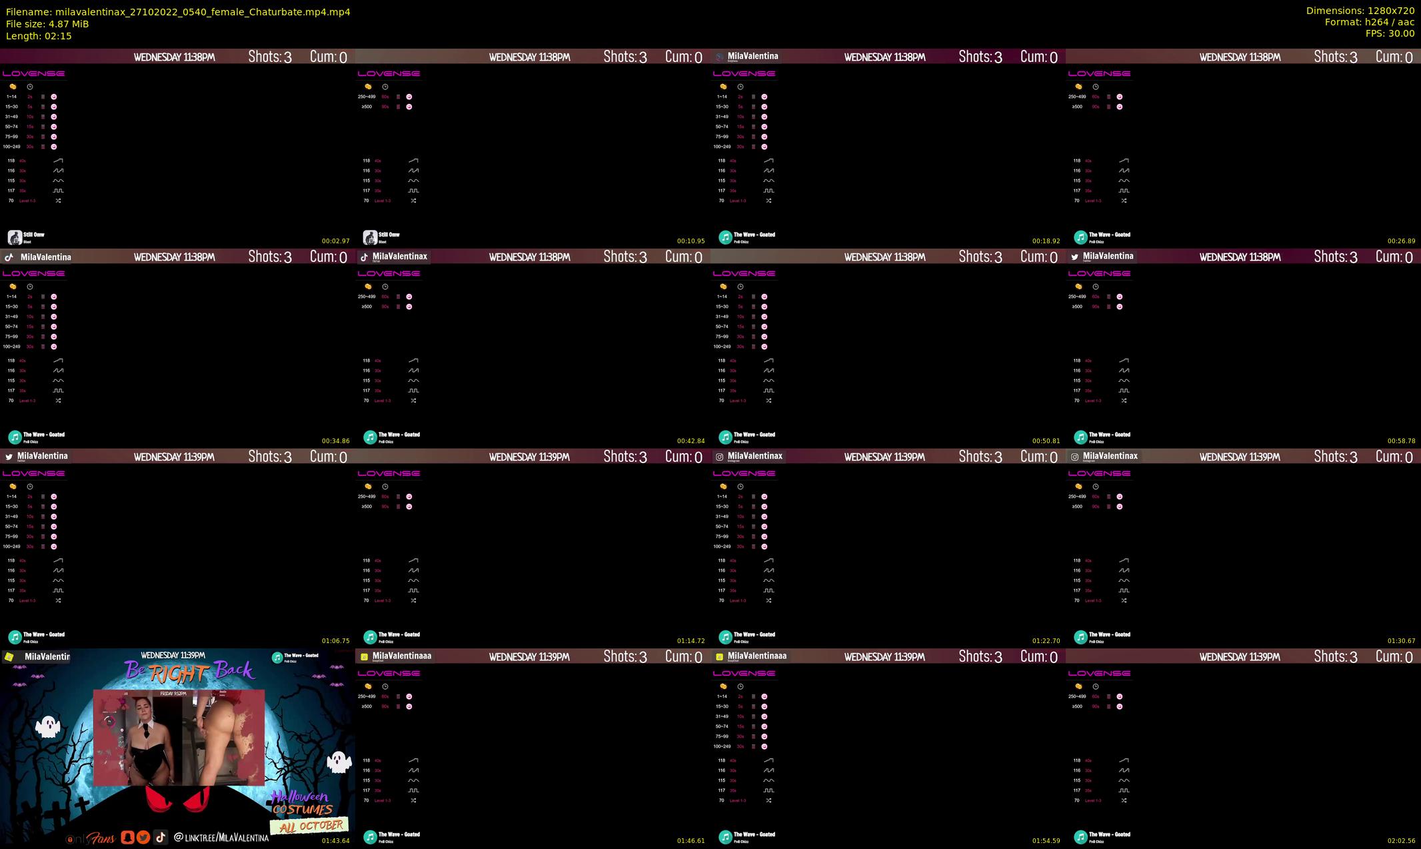Click the Shots: 3 counter in the first frame
Image resolution: width=1421 pixels, height=849 pixels.
[x=270, y=57]
